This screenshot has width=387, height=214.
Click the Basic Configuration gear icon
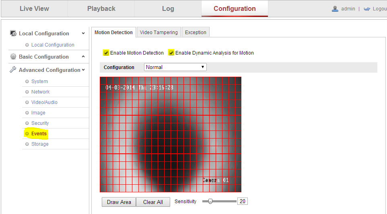point(13,57)
